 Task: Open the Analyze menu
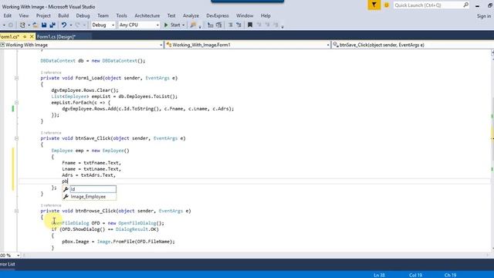(x=191, y=15)
